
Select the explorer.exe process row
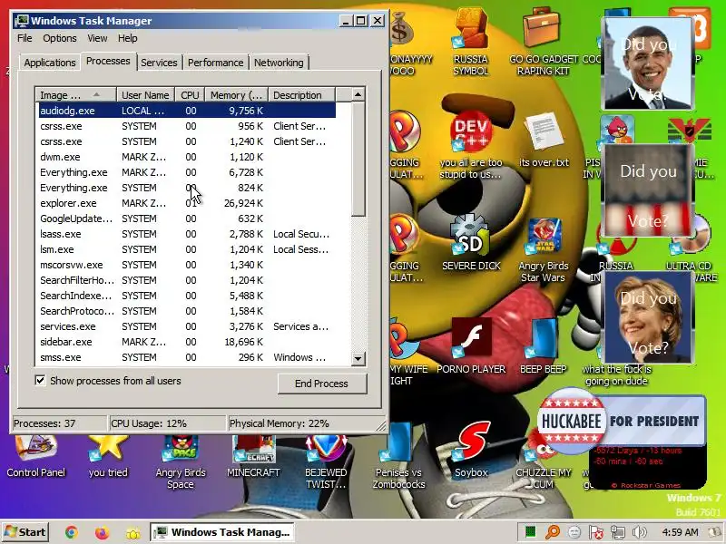click(x=187, y=203)
